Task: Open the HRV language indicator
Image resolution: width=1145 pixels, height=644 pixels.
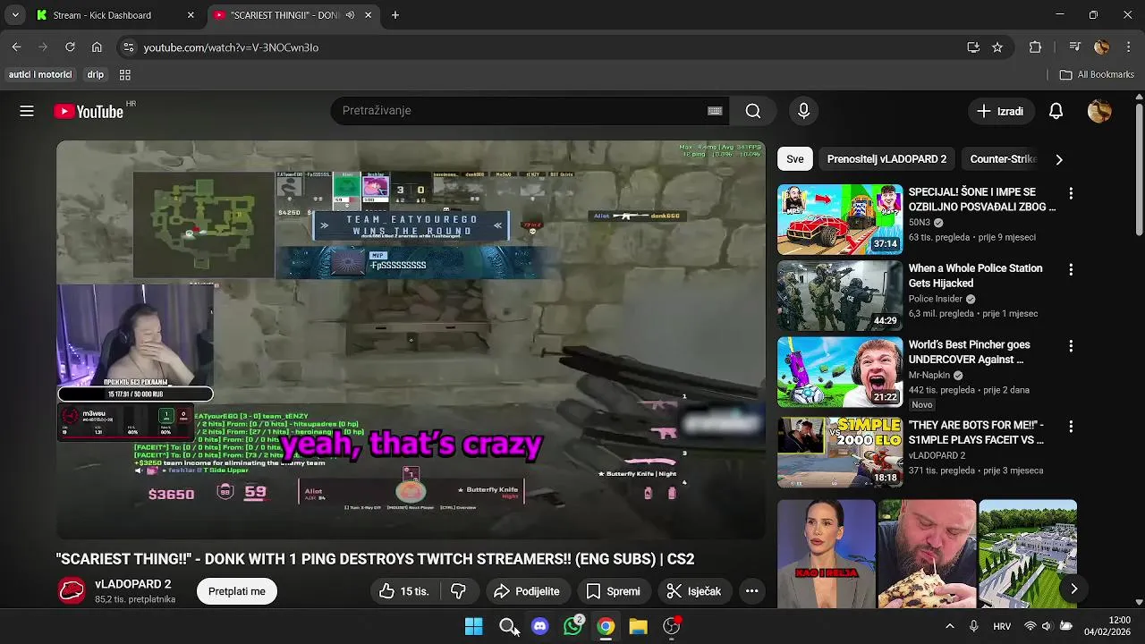Action: coord(1001,626)
